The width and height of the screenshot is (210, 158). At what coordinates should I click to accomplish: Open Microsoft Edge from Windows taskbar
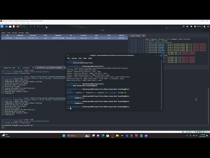(x=103, y=136)
